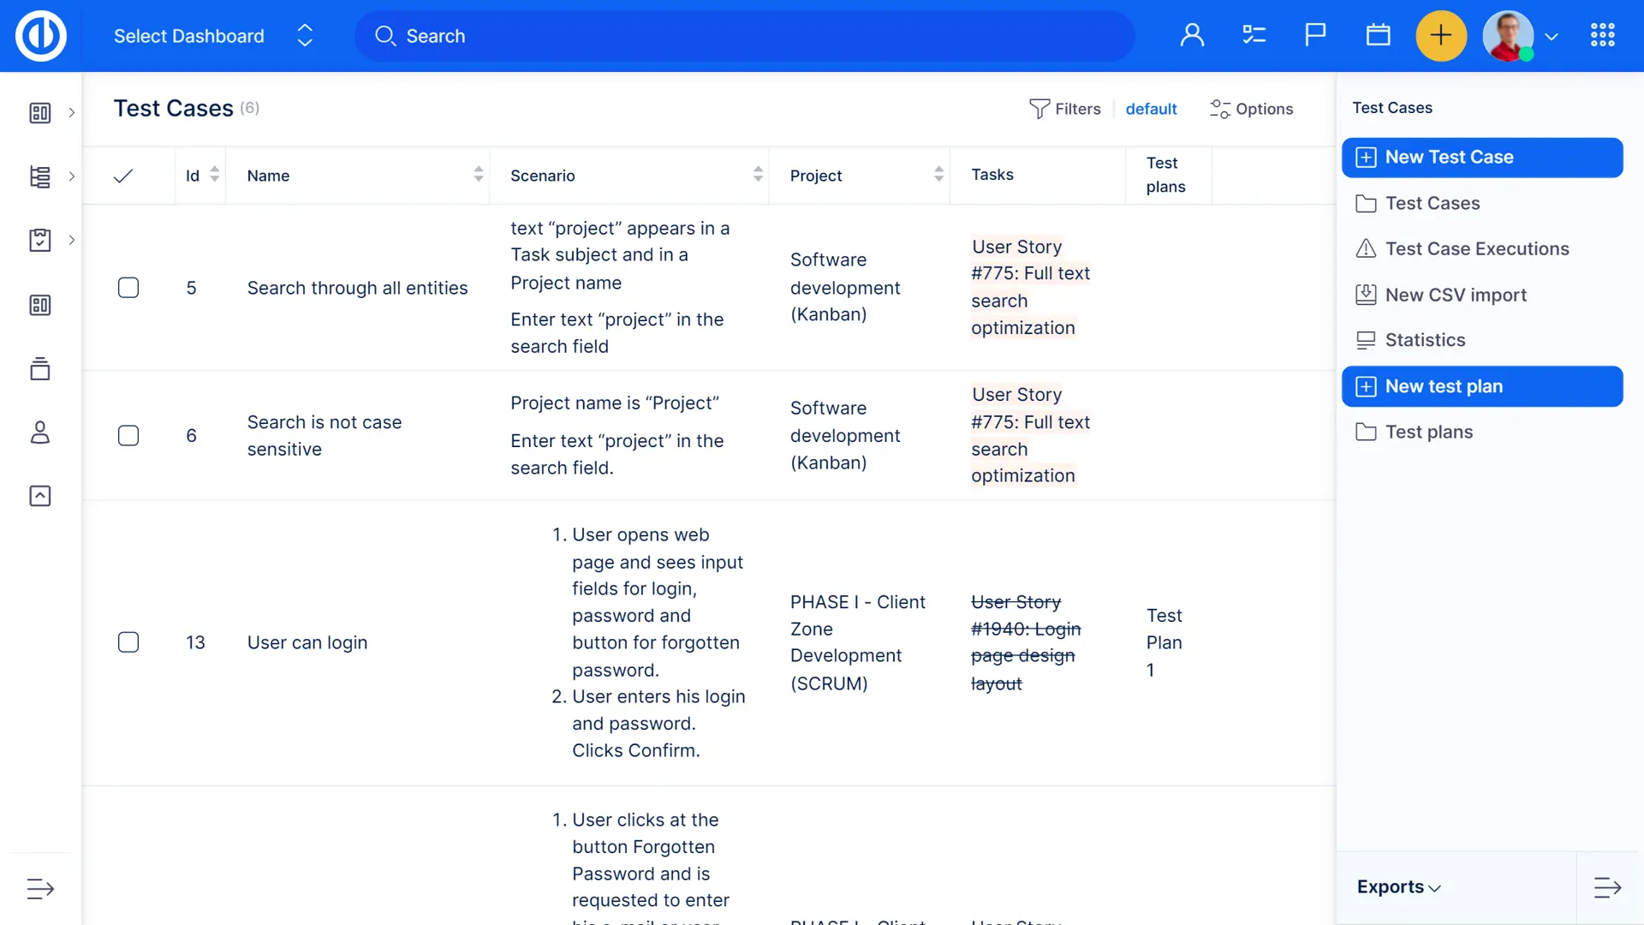Open the nine-dot apps grid menu

1602,35
